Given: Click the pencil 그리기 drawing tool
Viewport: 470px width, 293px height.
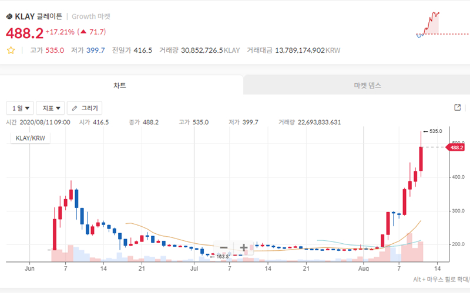Looking at the screenshot, I should [85, 108].
